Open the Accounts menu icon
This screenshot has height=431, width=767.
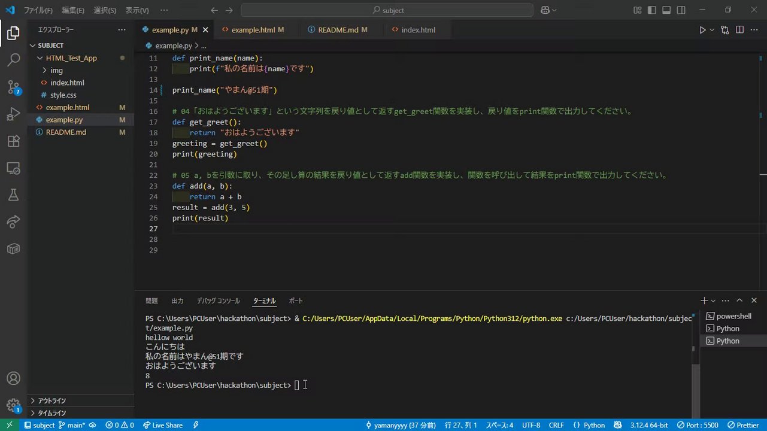[13, 379]
